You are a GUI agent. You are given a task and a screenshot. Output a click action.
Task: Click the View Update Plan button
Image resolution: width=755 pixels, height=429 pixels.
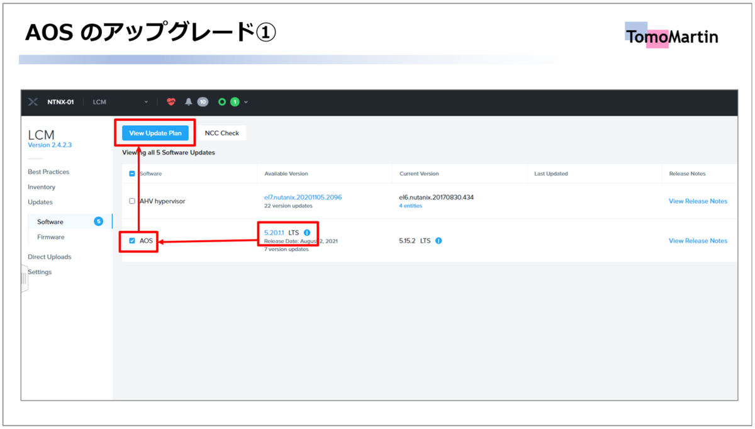coord(155,133)
